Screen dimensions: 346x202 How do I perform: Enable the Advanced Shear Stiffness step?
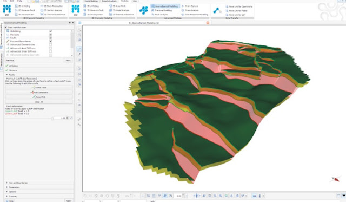pyautogui.click(x=50, y=51)
